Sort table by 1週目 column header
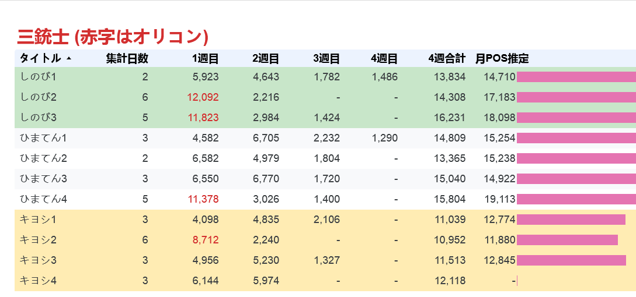Image resolution: width=636 pixels, height=297 pixels. (x=205, y=58)
